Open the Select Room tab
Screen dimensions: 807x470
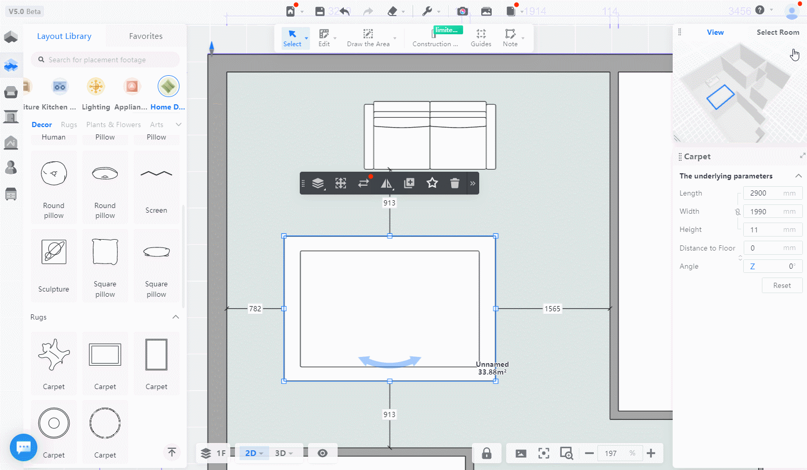click(x=777, y=32)
